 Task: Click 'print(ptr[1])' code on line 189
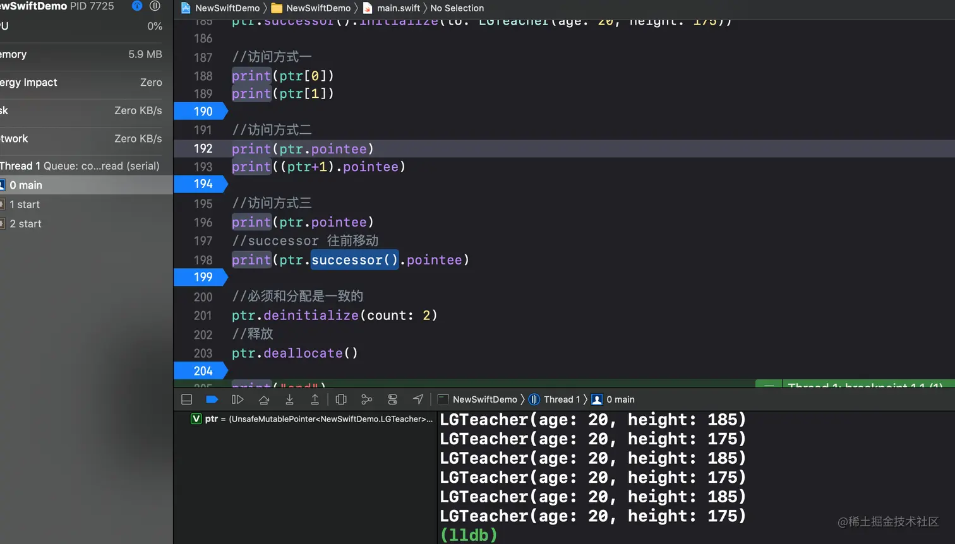(x=283, y=93)
